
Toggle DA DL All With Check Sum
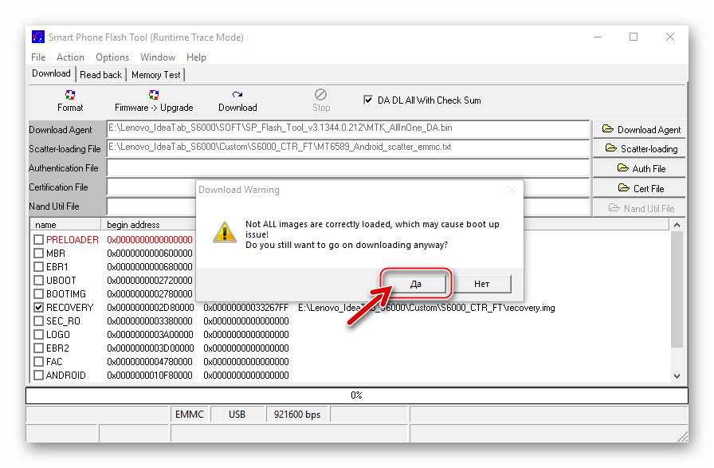368,100
